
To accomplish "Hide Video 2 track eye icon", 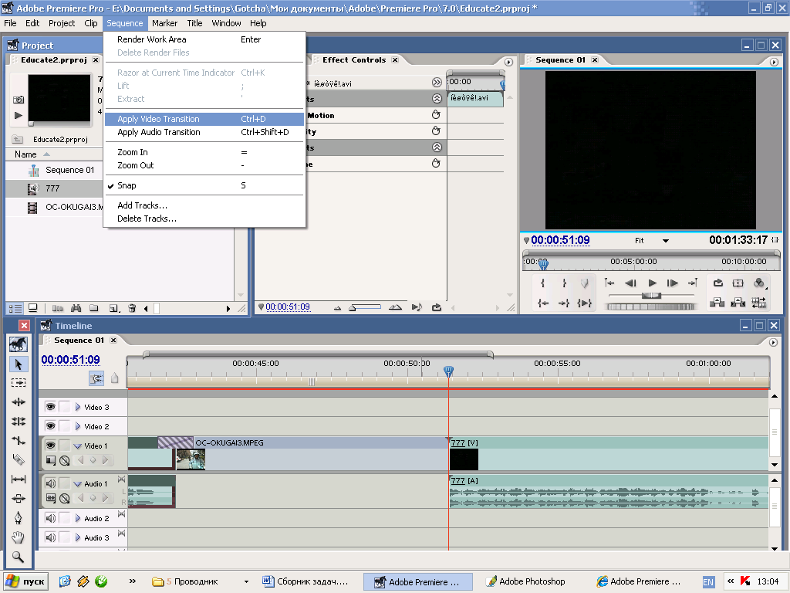I will 50,425.
